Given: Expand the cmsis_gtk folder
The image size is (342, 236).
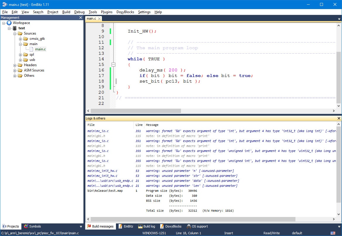Looking at the screenshot, I should coord(20,39).
